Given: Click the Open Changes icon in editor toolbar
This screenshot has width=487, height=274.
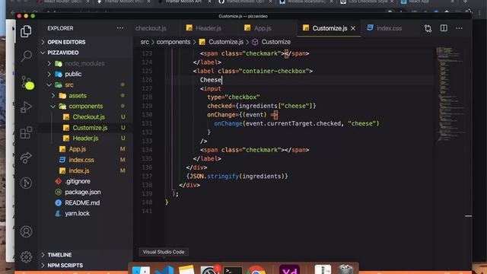Looking at the screenshot, I should 428,28.
